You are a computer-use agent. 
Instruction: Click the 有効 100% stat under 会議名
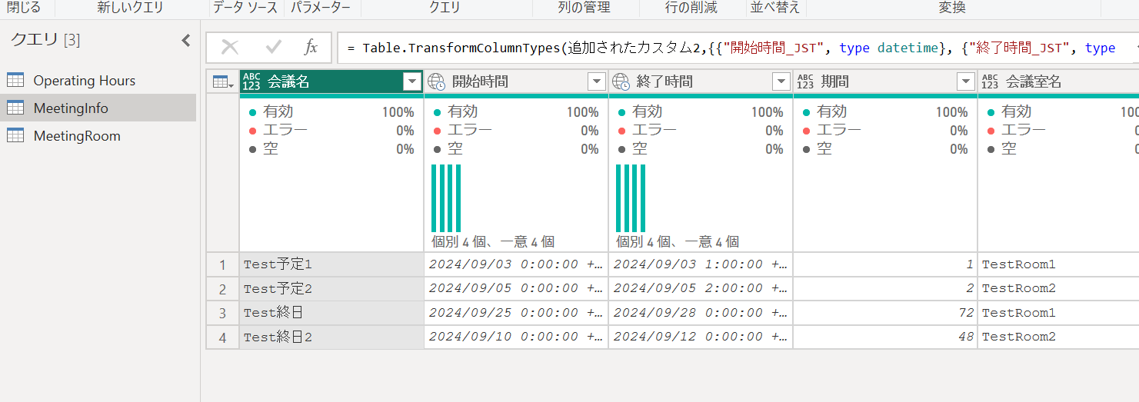pos(331,112)
